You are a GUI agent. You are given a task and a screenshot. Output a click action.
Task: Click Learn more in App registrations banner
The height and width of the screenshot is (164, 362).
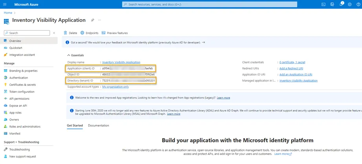point(223,98)
